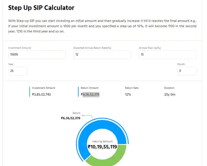Click the Year label above its input
207x166 pixels.
coord(11,64)
